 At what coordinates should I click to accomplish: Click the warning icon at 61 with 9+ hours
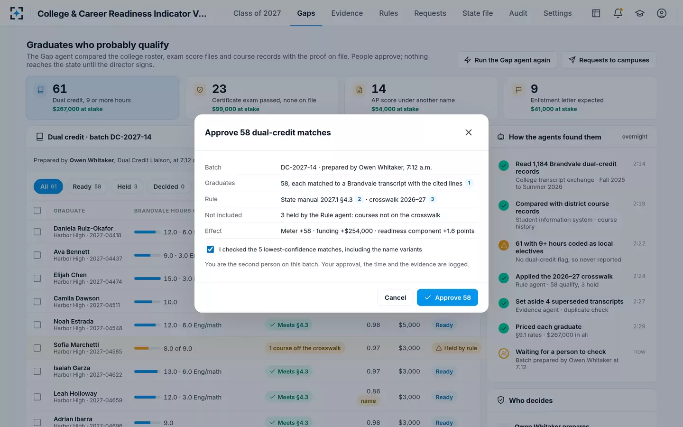coord(504,245)
